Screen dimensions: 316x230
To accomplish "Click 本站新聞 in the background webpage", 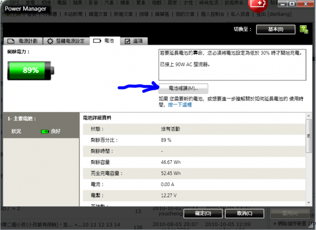I will [x=73, y=14].
